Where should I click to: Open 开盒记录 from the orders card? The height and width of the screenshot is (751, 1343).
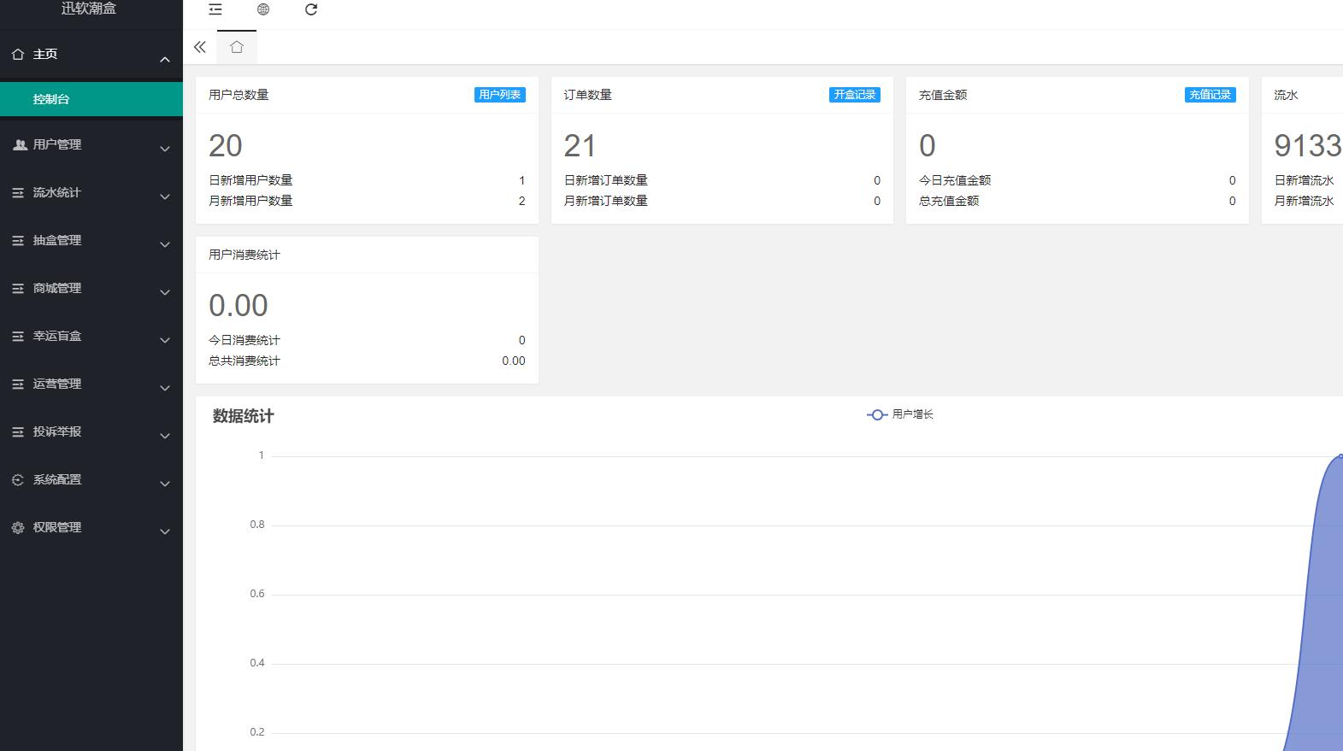(854, 95)
